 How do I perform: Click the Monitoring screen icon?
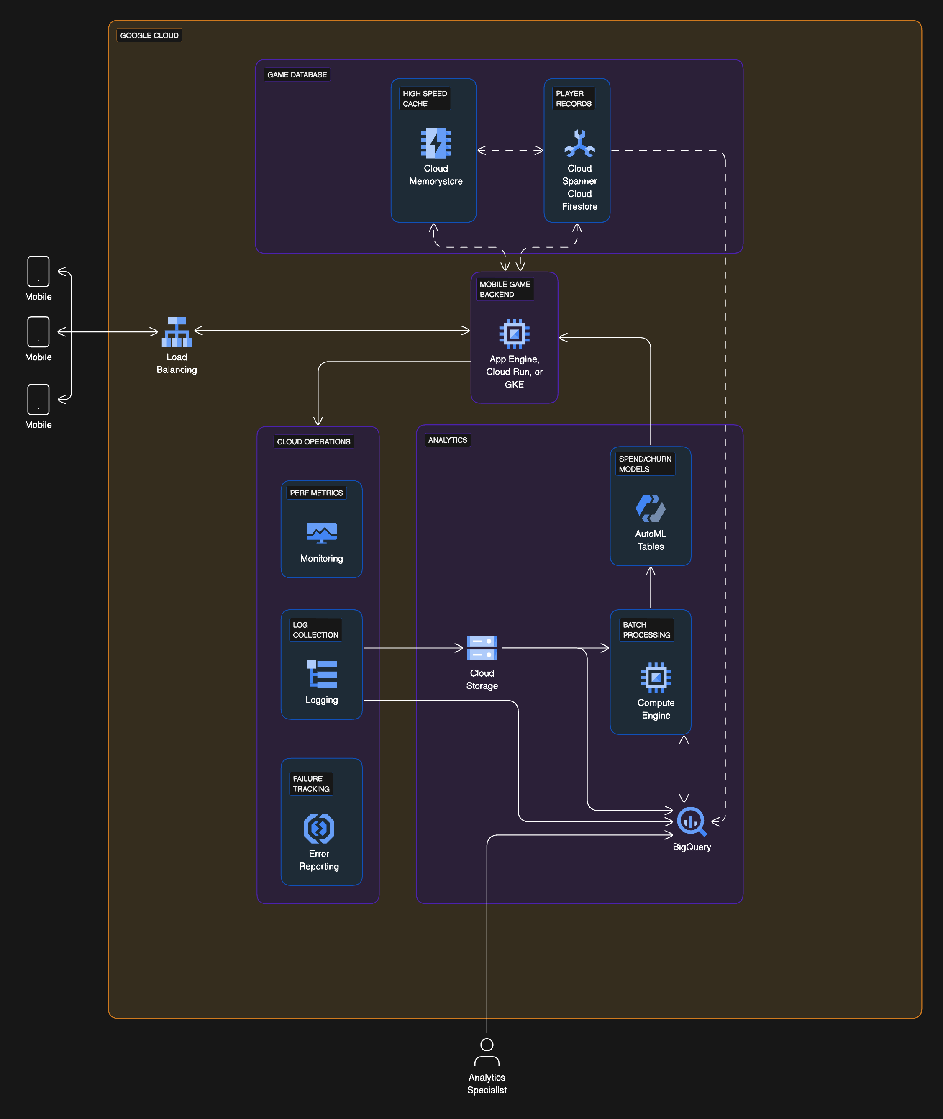click(321, 532)
